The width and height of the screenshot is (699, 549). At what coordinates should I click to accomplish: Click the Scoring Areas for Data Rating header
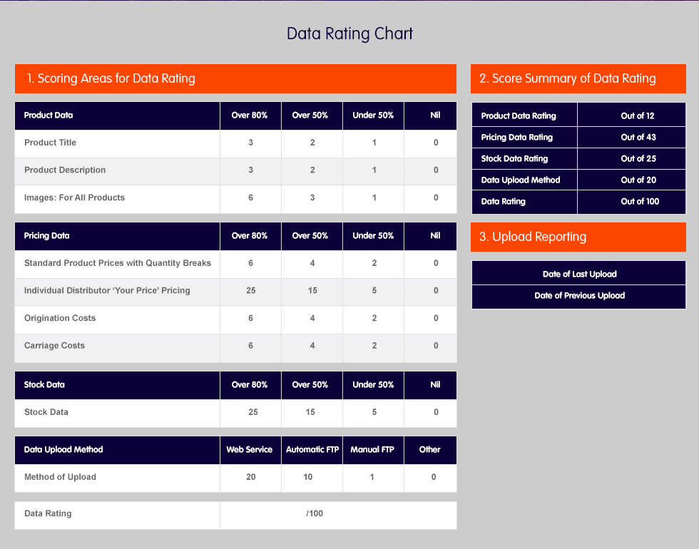(x=111, y=78)
